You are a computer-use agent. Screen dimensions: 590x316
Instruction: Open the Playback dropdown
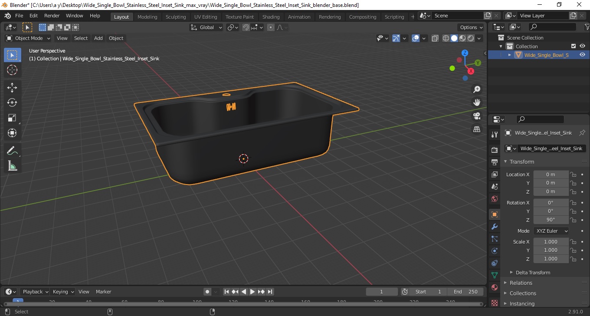tap(35, 292)
